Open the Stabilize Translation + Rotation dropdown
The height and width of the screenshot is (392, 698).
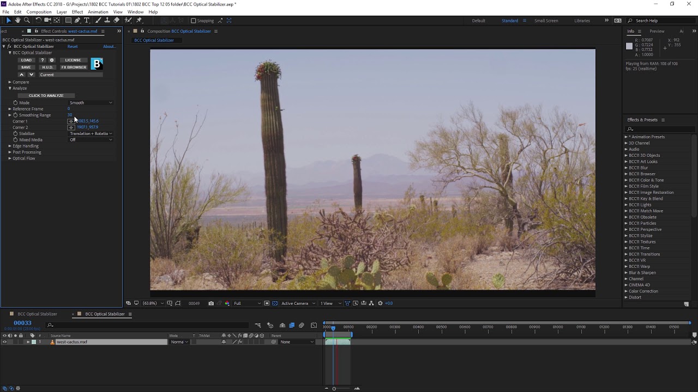(91, 133)
